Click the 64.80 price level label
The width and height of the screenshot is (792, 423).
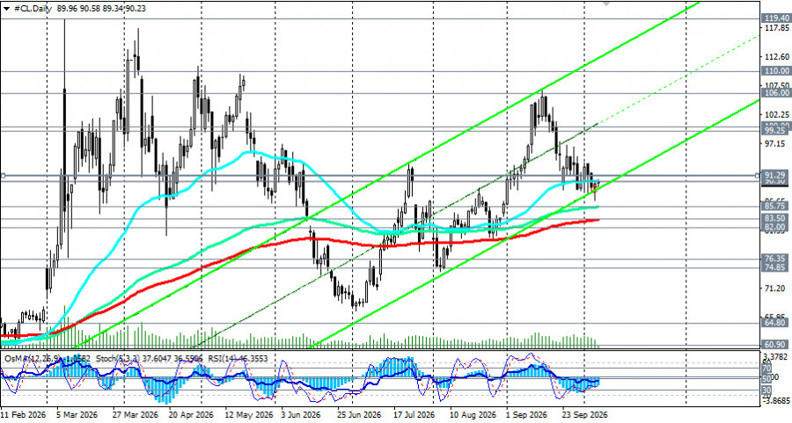[776, 323]
